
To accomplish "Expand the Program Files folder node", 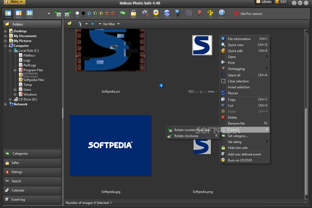I will pyautogui.click(x=15, y=70).
